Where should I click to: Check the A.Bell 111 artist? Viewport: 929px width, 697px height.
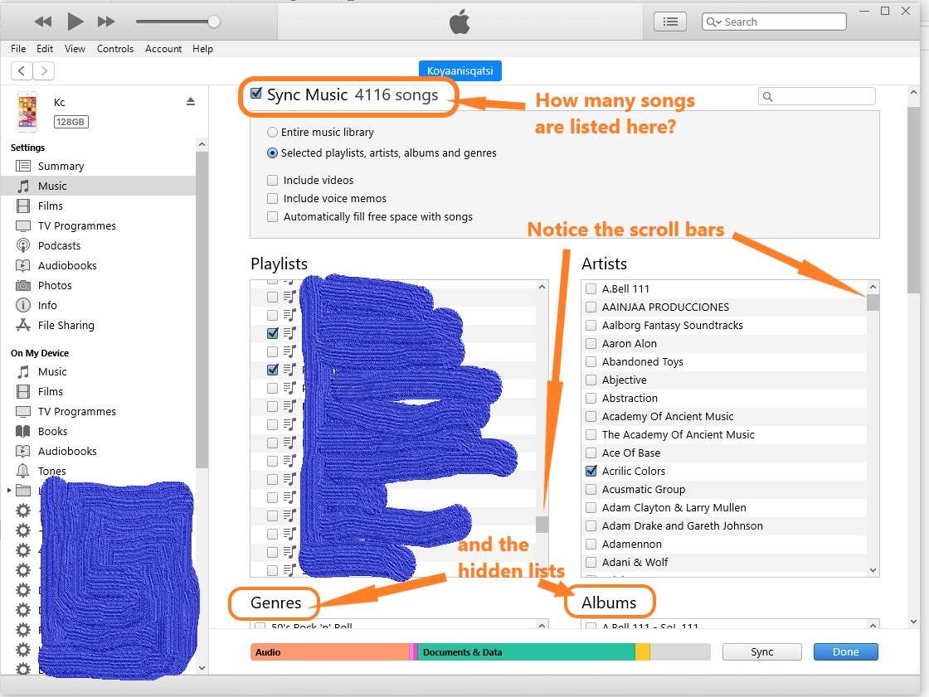(x=591, y=289)
